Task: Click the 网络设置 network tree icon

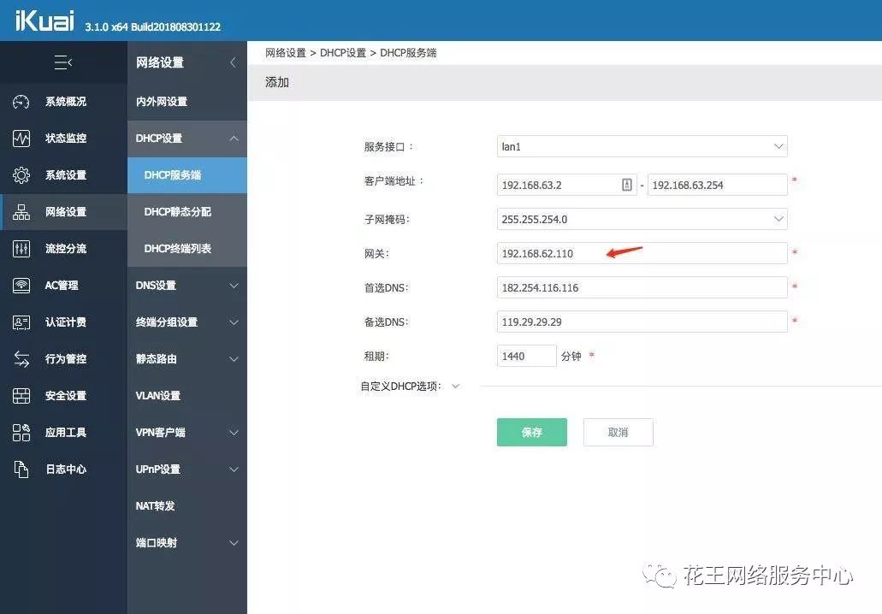Action: tap(21, 212)
